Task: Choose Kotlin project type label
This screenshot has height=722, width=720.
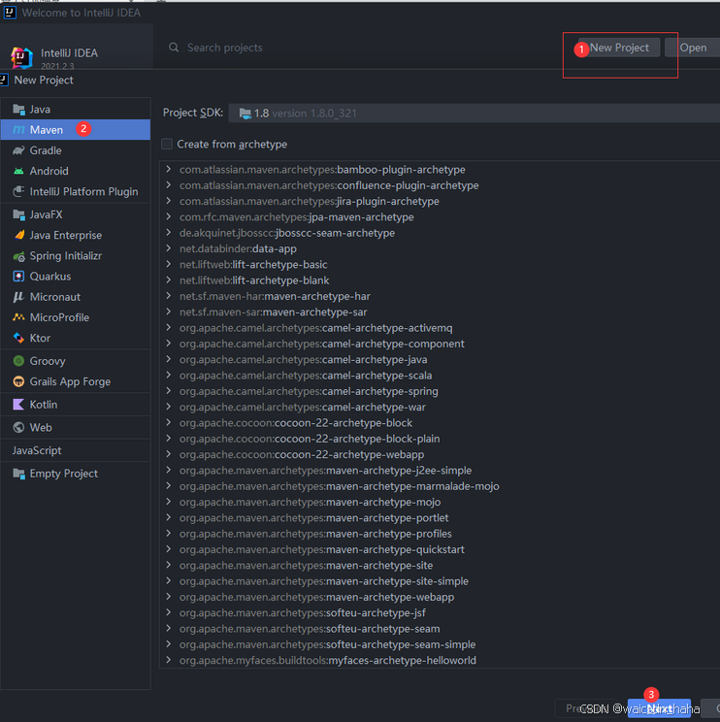Action: coord(44,405)
